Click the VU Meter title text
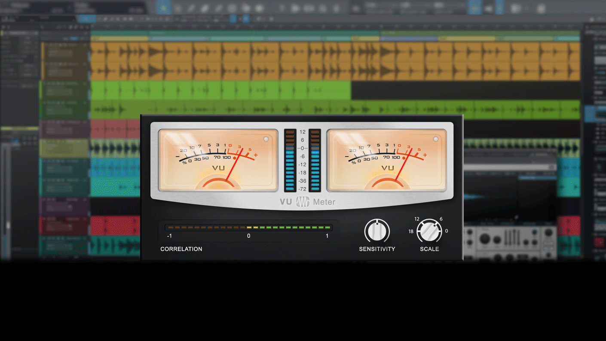This screenshot has height=341, width=606. click(x=324, y=202)
